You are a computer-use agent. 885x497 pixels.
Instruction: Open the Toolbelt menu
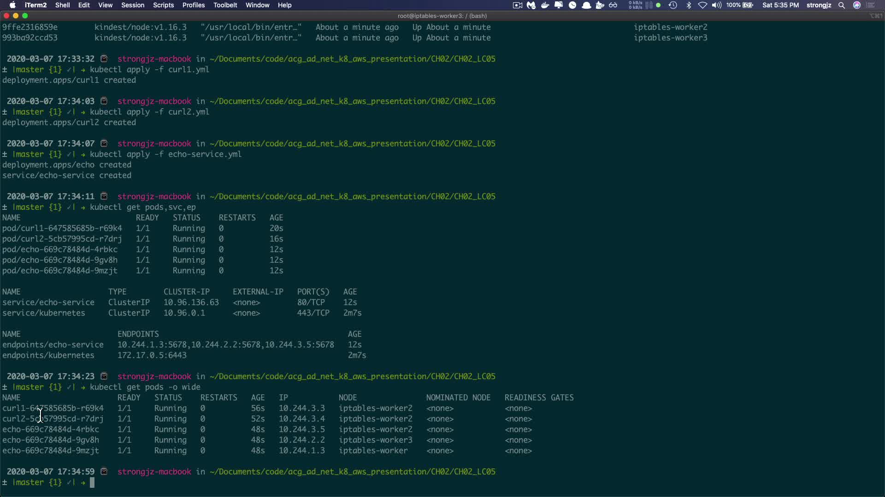tap(225, 5)
